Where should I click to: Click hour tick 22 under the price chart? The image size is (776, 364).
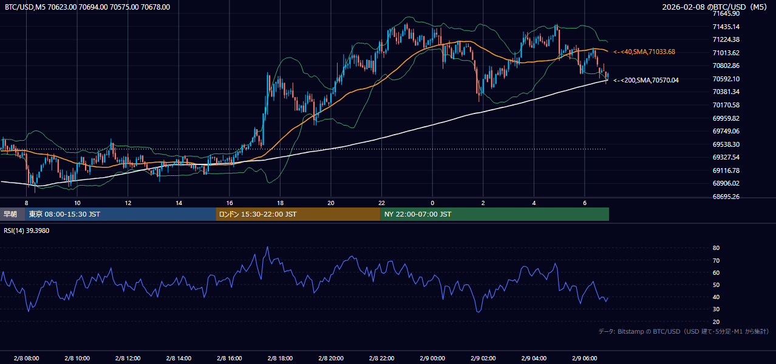(x=381, y=203)
